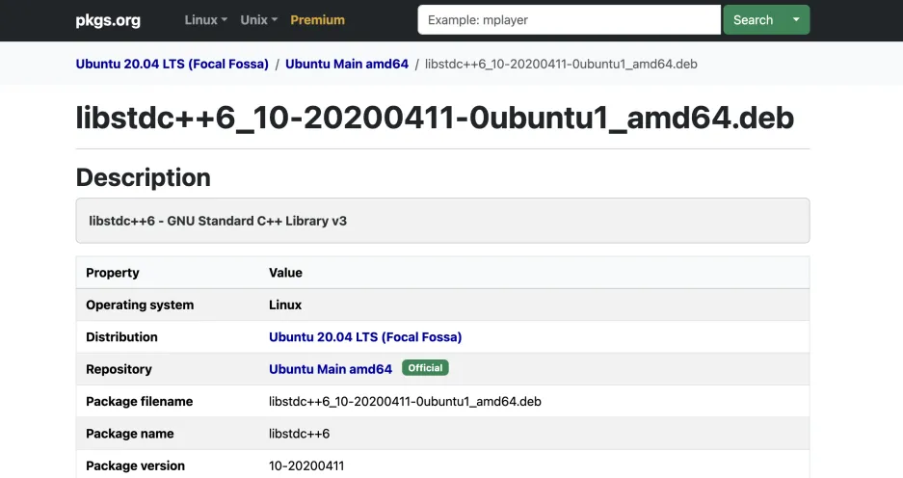Open Repository row's Ubuntu Main amd64 link
This screenshot has height=478, width=903.
[331, 369]
